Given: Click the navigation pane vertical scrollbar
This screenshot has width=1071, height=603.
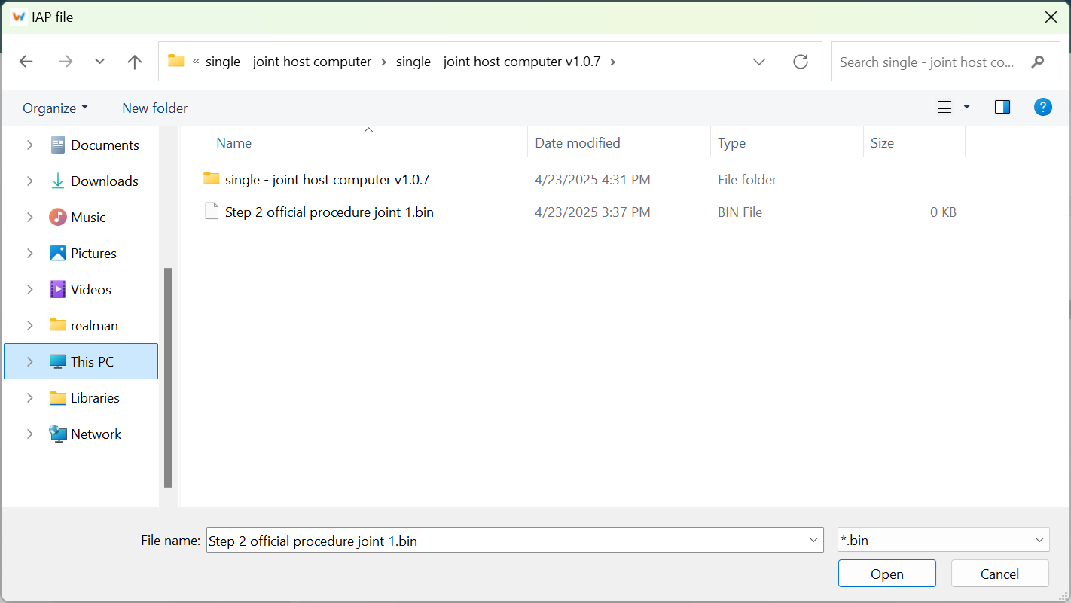Looking at the screenshot, I should 168,376.
